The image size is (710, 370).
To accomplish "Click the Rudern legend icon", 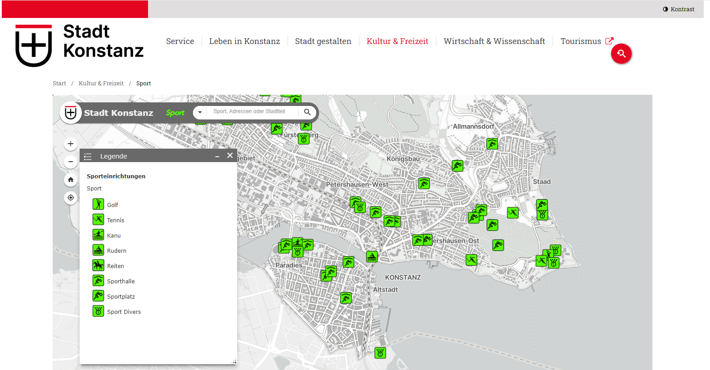I will tap(98, 250).
